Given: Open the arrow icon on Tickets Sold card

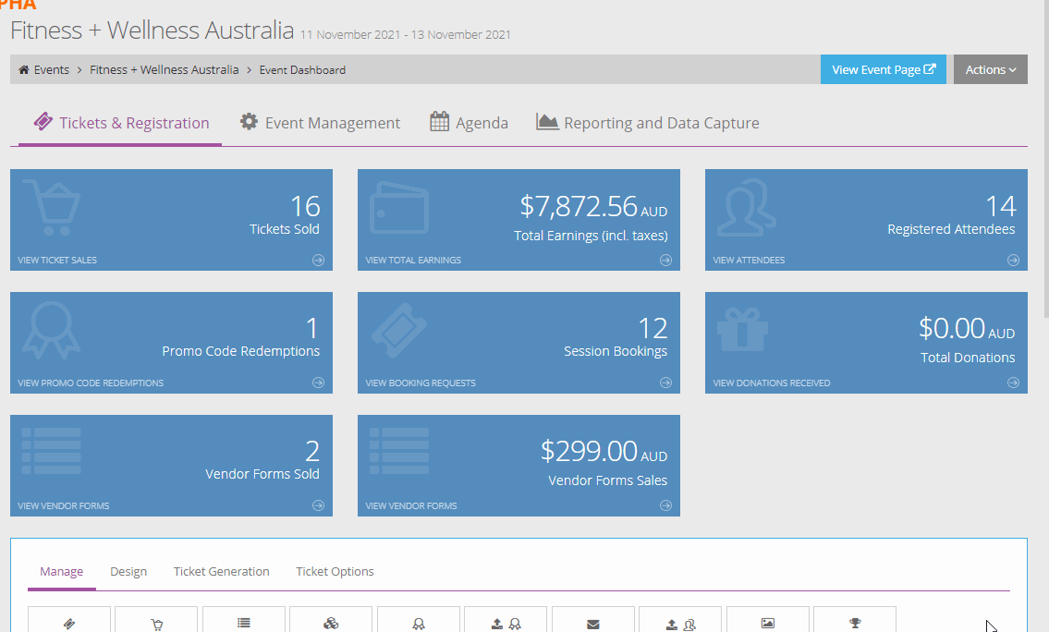Looking at the screenshot, I should pyautogui.click(x=319, y=261).
